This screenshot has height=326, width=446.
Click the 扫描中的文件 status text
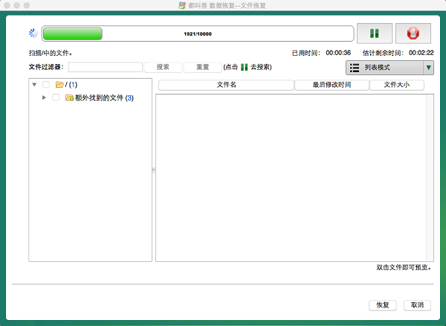[x=51, y=53]
